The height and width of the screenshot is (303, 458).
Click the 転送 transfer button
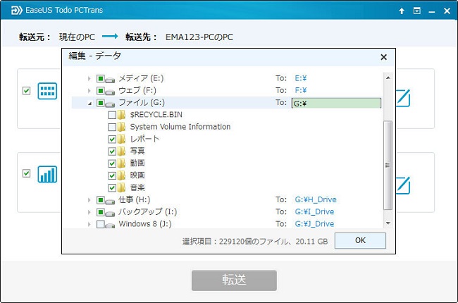pos(234,280)
